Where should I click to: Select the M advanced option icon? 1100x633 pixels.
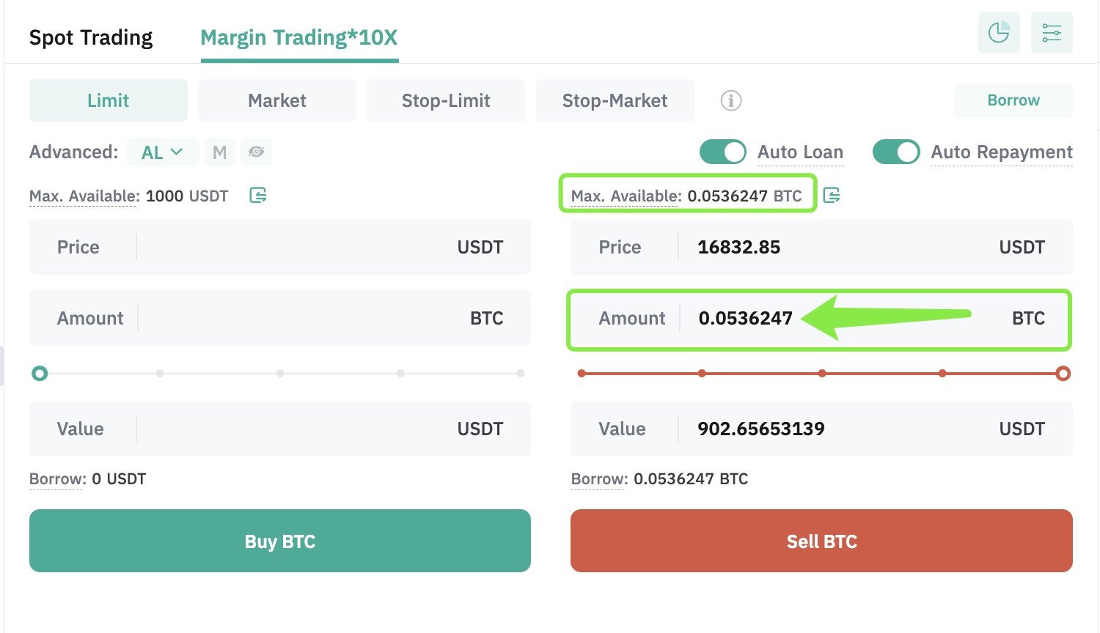tap(219, 152)
